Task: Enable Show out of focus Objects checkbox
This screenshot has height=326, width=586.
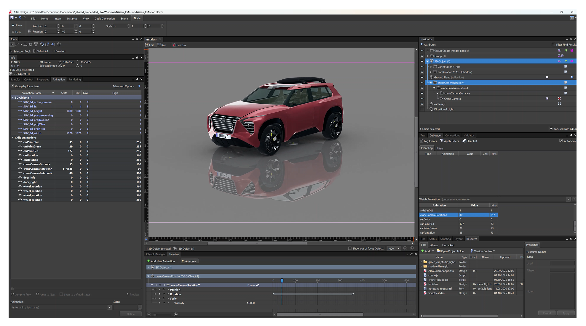Action: coord(350,248)
